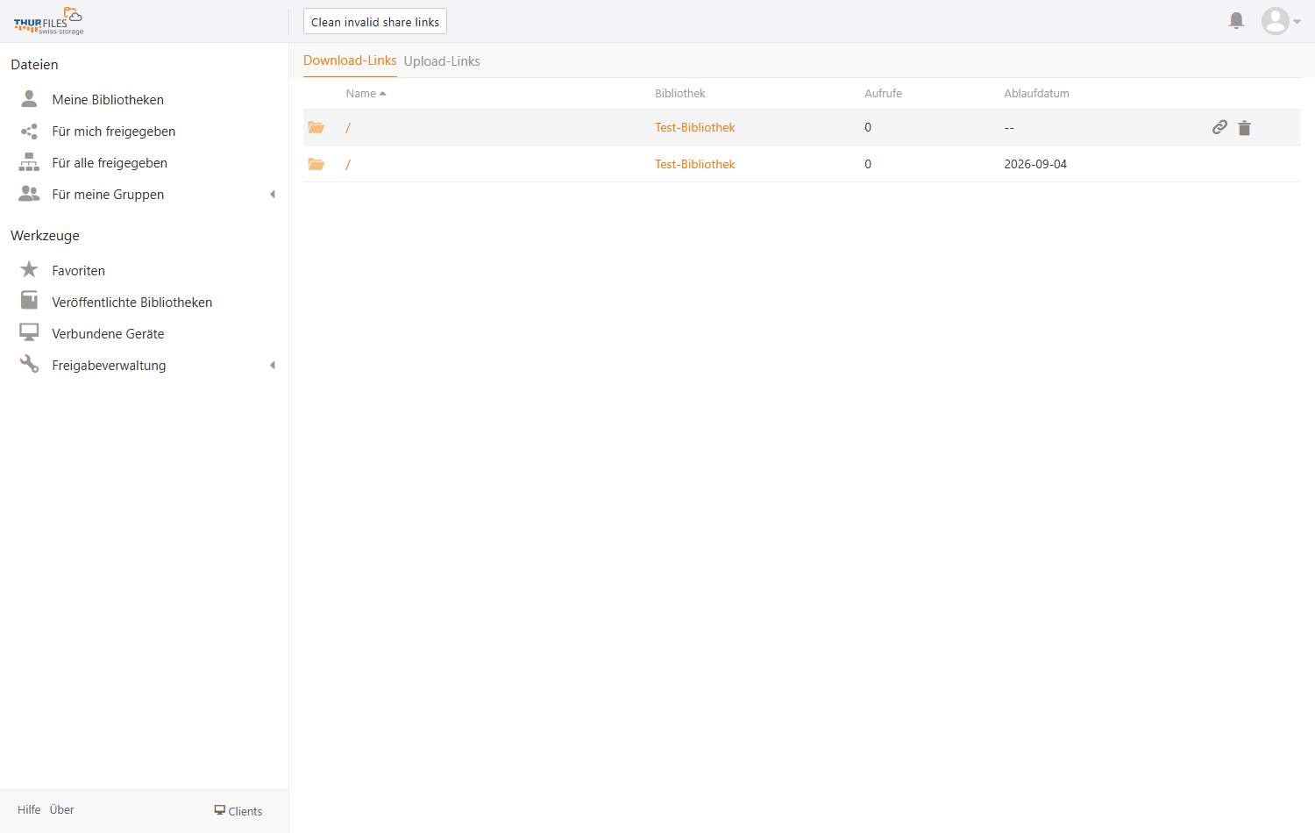This screenshot has width=1315, height=833.
Task: Click the Für alle freigegeben organization icon
Action: (x=29, y=162)
